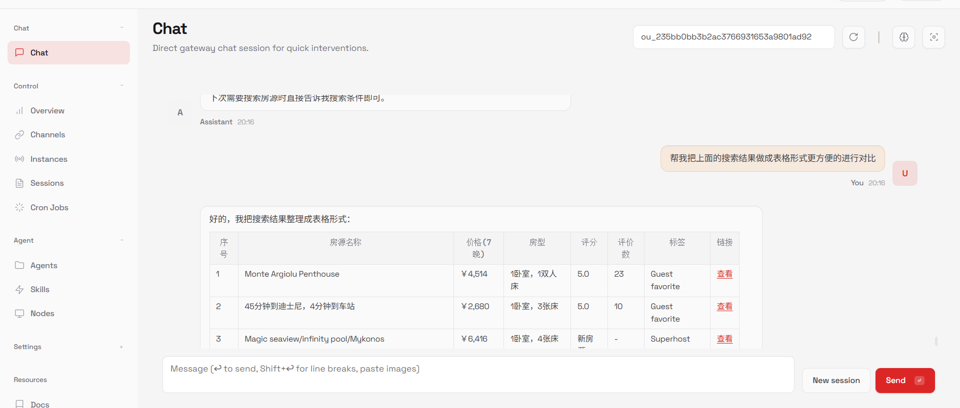Screen dimensions: 960x408
Task: Click the refresh chat icon
Action: pyautogui.click(x=853, y=37)
